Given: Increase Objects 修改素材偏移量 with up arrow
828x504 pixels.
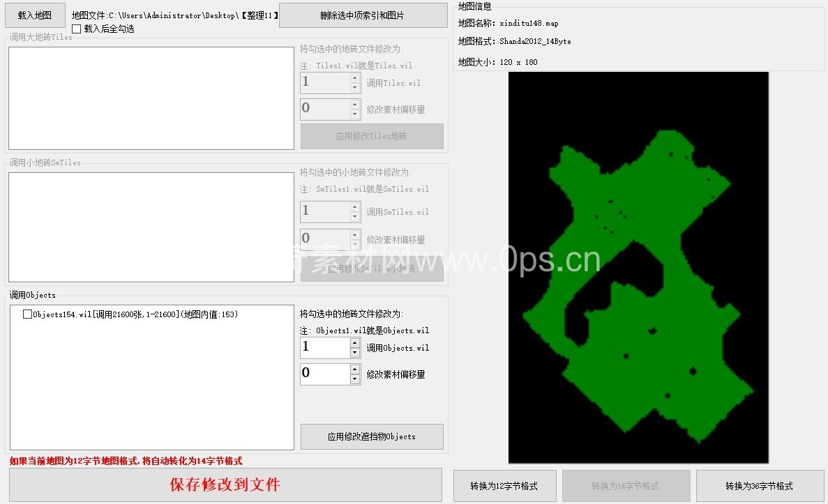Looking at the screenshot, I should (x=355, y=369).
